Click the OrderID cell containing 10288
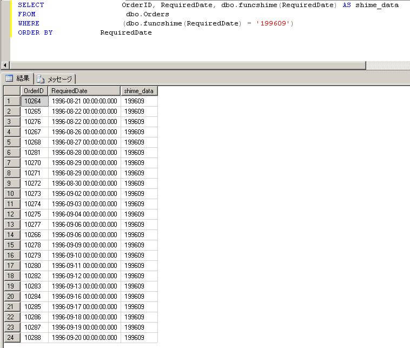Viewport: 410px width, 348px height. (x=34, y=338)
